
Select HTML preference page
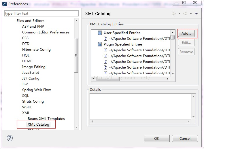(27, 61)
